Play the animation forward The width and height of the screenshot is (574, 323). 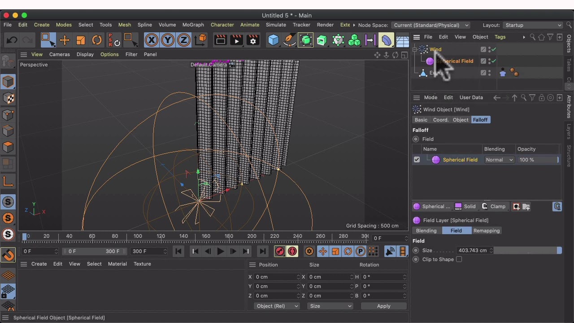click(221, 251)
